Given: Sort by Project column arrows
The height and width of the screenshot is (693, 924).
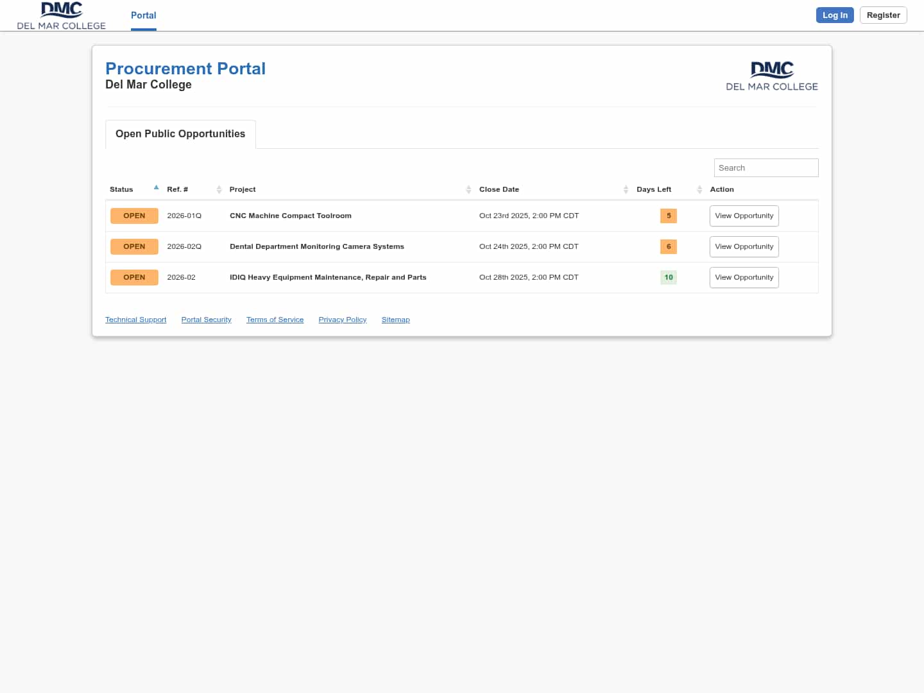Looking at the screenshot, I should [468, 189].
